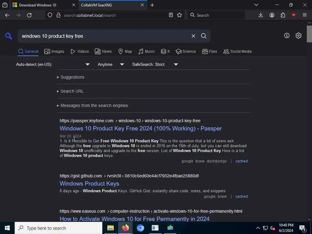Viewport: 312px width, 234px height.
Task: Open the SafeSearch: Strict dropdown
Action: (155, 65)
